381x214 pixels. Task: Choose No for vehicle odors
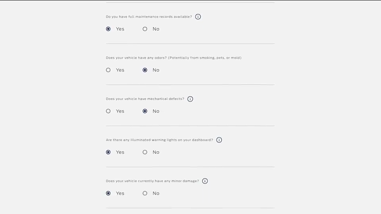[x=145, y=70]
